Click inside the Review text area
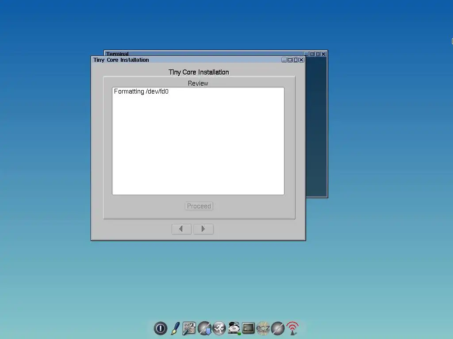Screen dimensions: 453x339 click(198, 141)
